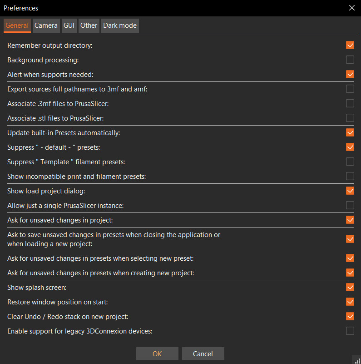
Task: Uncheck Remember output directory
Action: tap(350, 45)
